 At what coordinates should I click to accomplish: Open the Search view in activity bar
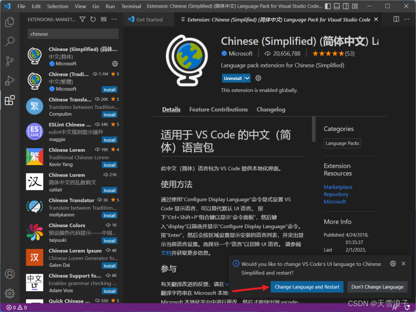10,41
